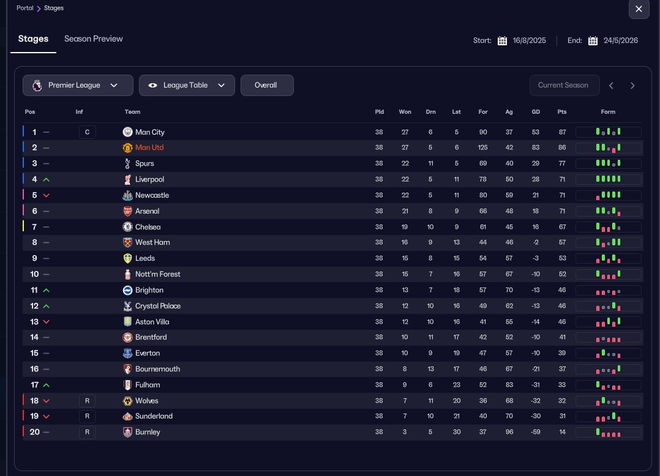
Task: Click Arsenal's form indicator bars
Action: tap(608, 211)
